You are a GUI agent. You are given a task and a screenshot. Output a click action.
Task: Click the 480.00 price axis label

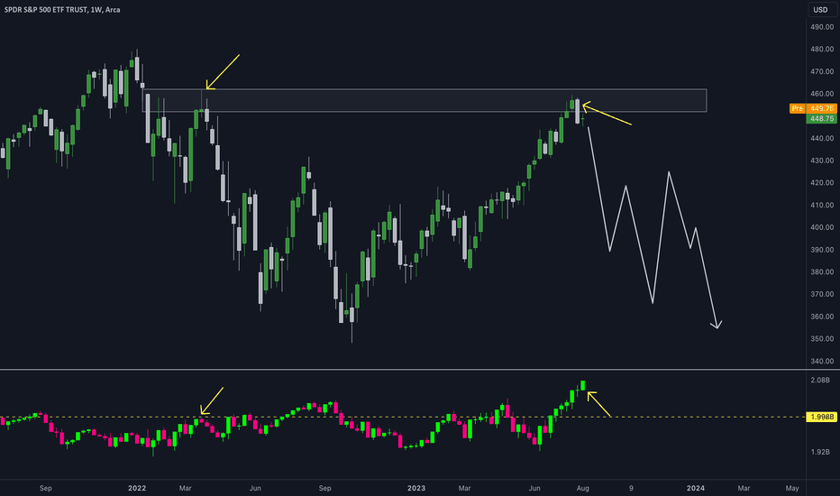(x=822, y=50)
